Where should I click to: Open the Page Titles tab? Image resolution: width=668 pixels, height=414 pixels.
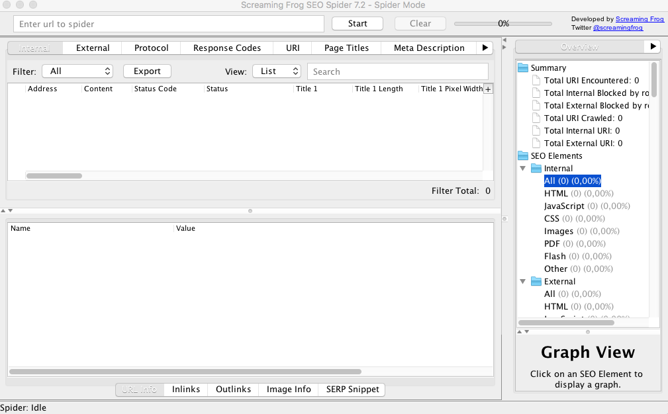(x=346, y=48)
